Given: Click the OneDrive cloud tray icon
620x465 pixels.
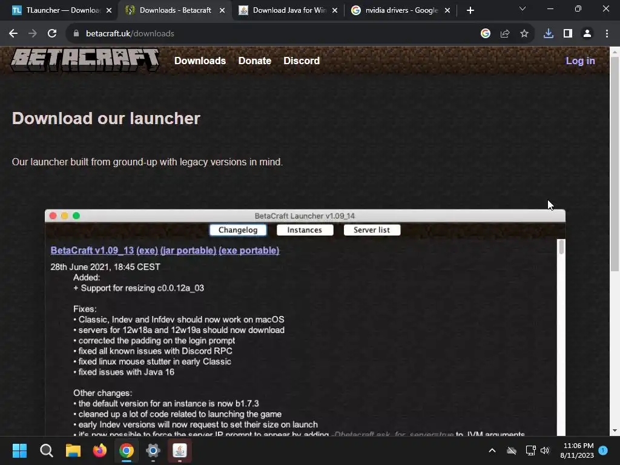Looking at the screenshot, I should [x=512, y=450].
